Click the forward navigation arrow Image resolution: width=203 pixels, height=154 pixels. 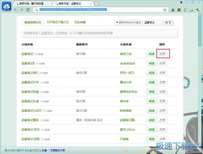[x=22, y=10]
